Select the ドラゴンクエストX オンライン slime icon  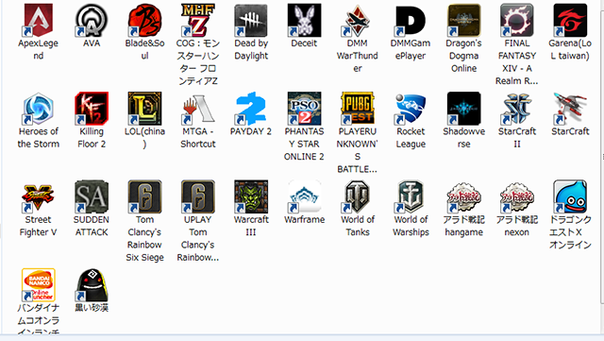570,196
